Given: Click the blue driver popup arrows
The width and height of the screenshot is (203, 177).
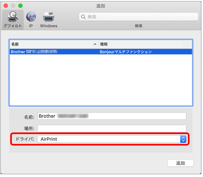Looking at the screenshot, I should coord(183,139).
